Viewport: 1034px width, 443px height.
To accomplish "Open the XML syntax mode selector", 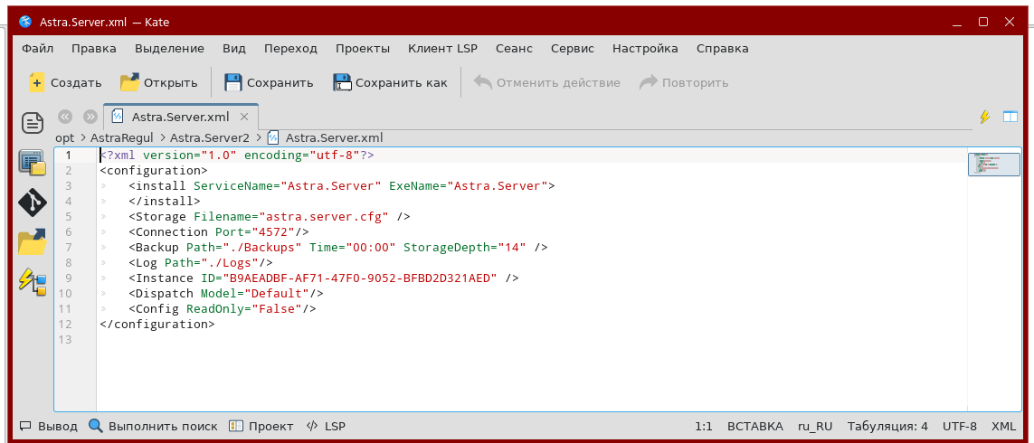I will click(1003, 426).
